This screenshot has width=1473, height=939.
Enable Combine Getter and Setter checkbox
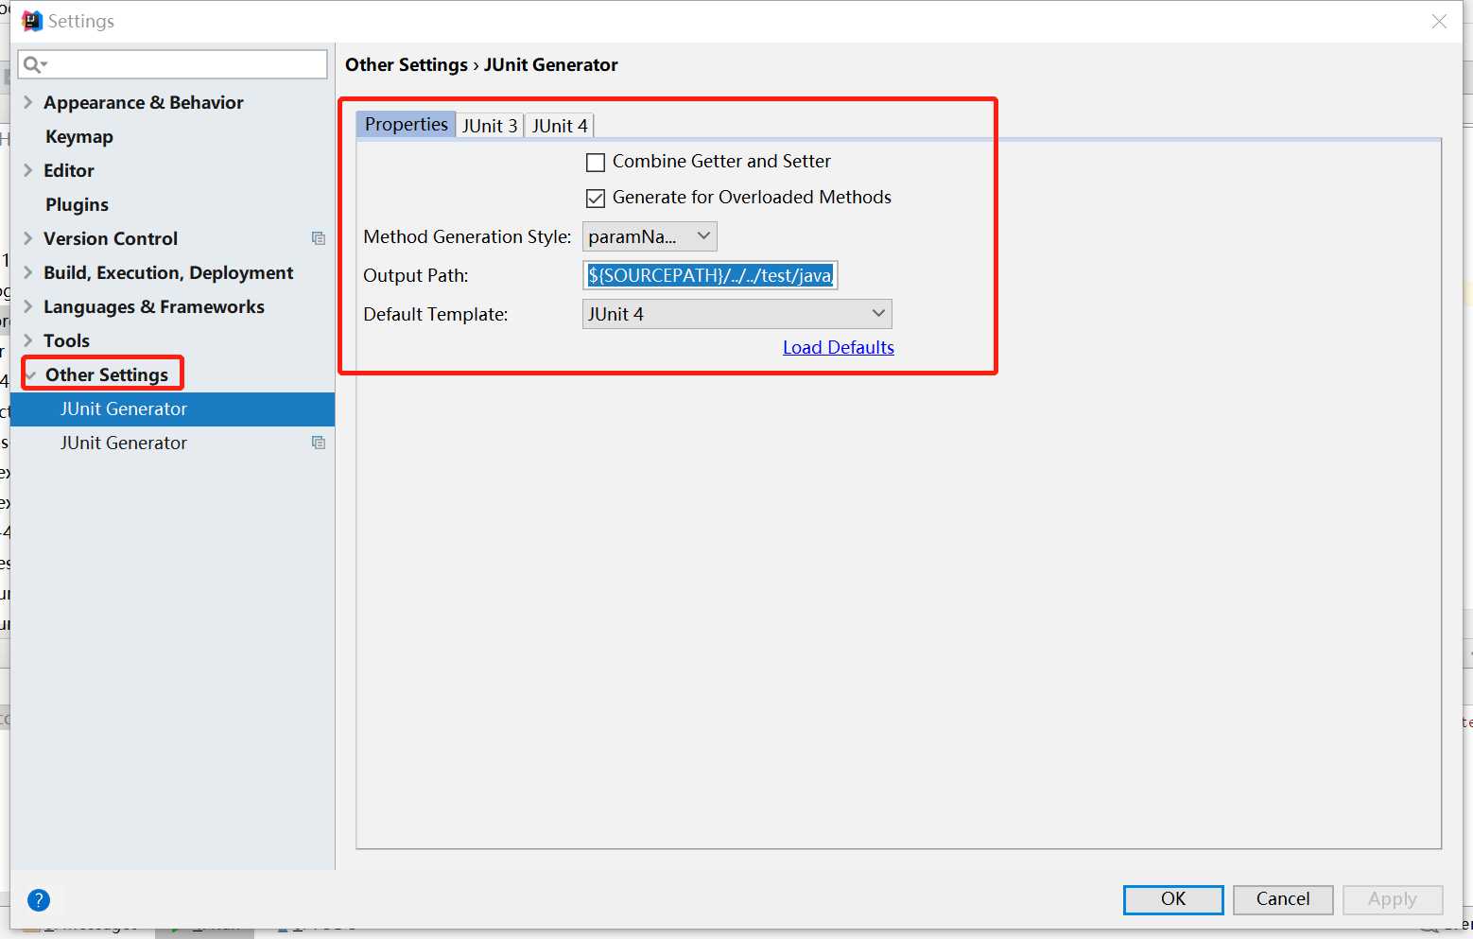596,163
